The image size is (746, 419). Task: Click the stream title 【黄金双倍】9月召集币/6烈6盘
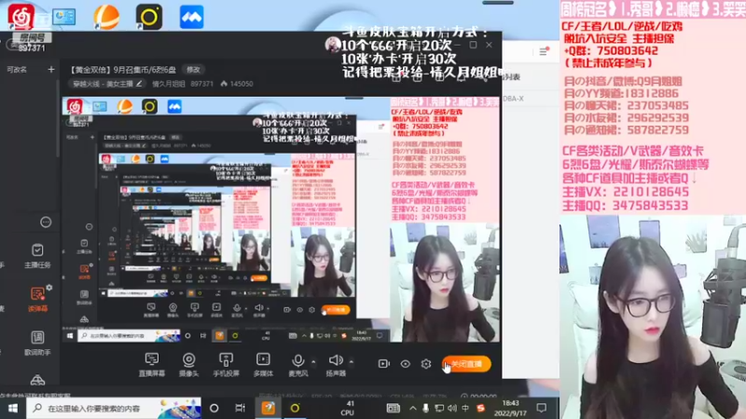pyautogui.click(x=123, y=70)
